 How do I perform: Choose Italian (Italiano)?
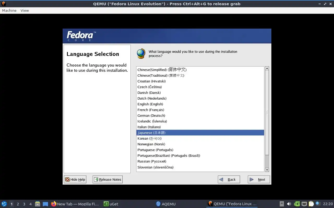click(200, 127)
